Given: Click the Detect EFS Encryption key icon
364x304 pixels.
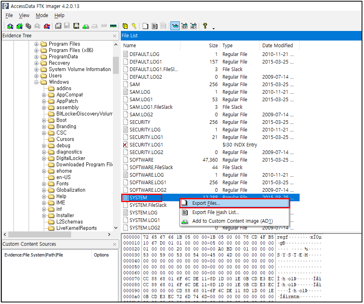Looking at the screenshot, I should coord(134,26).
